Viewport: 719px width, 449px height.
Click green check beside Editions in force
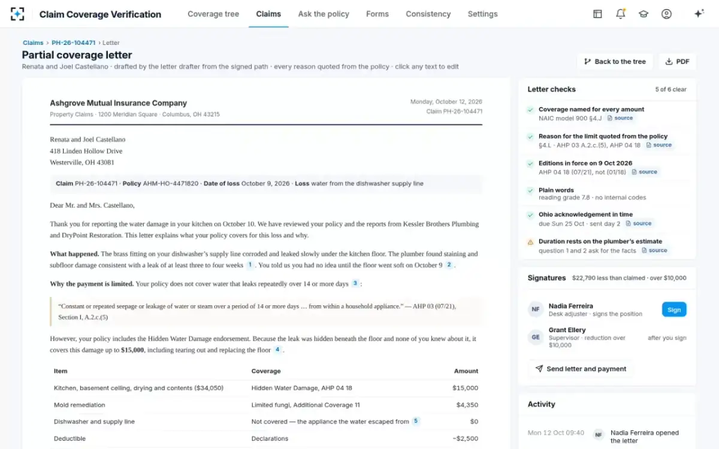(530, 163)
